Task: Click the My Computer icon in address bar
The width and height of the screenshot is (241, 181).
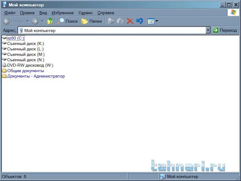Action: (21, 30)
